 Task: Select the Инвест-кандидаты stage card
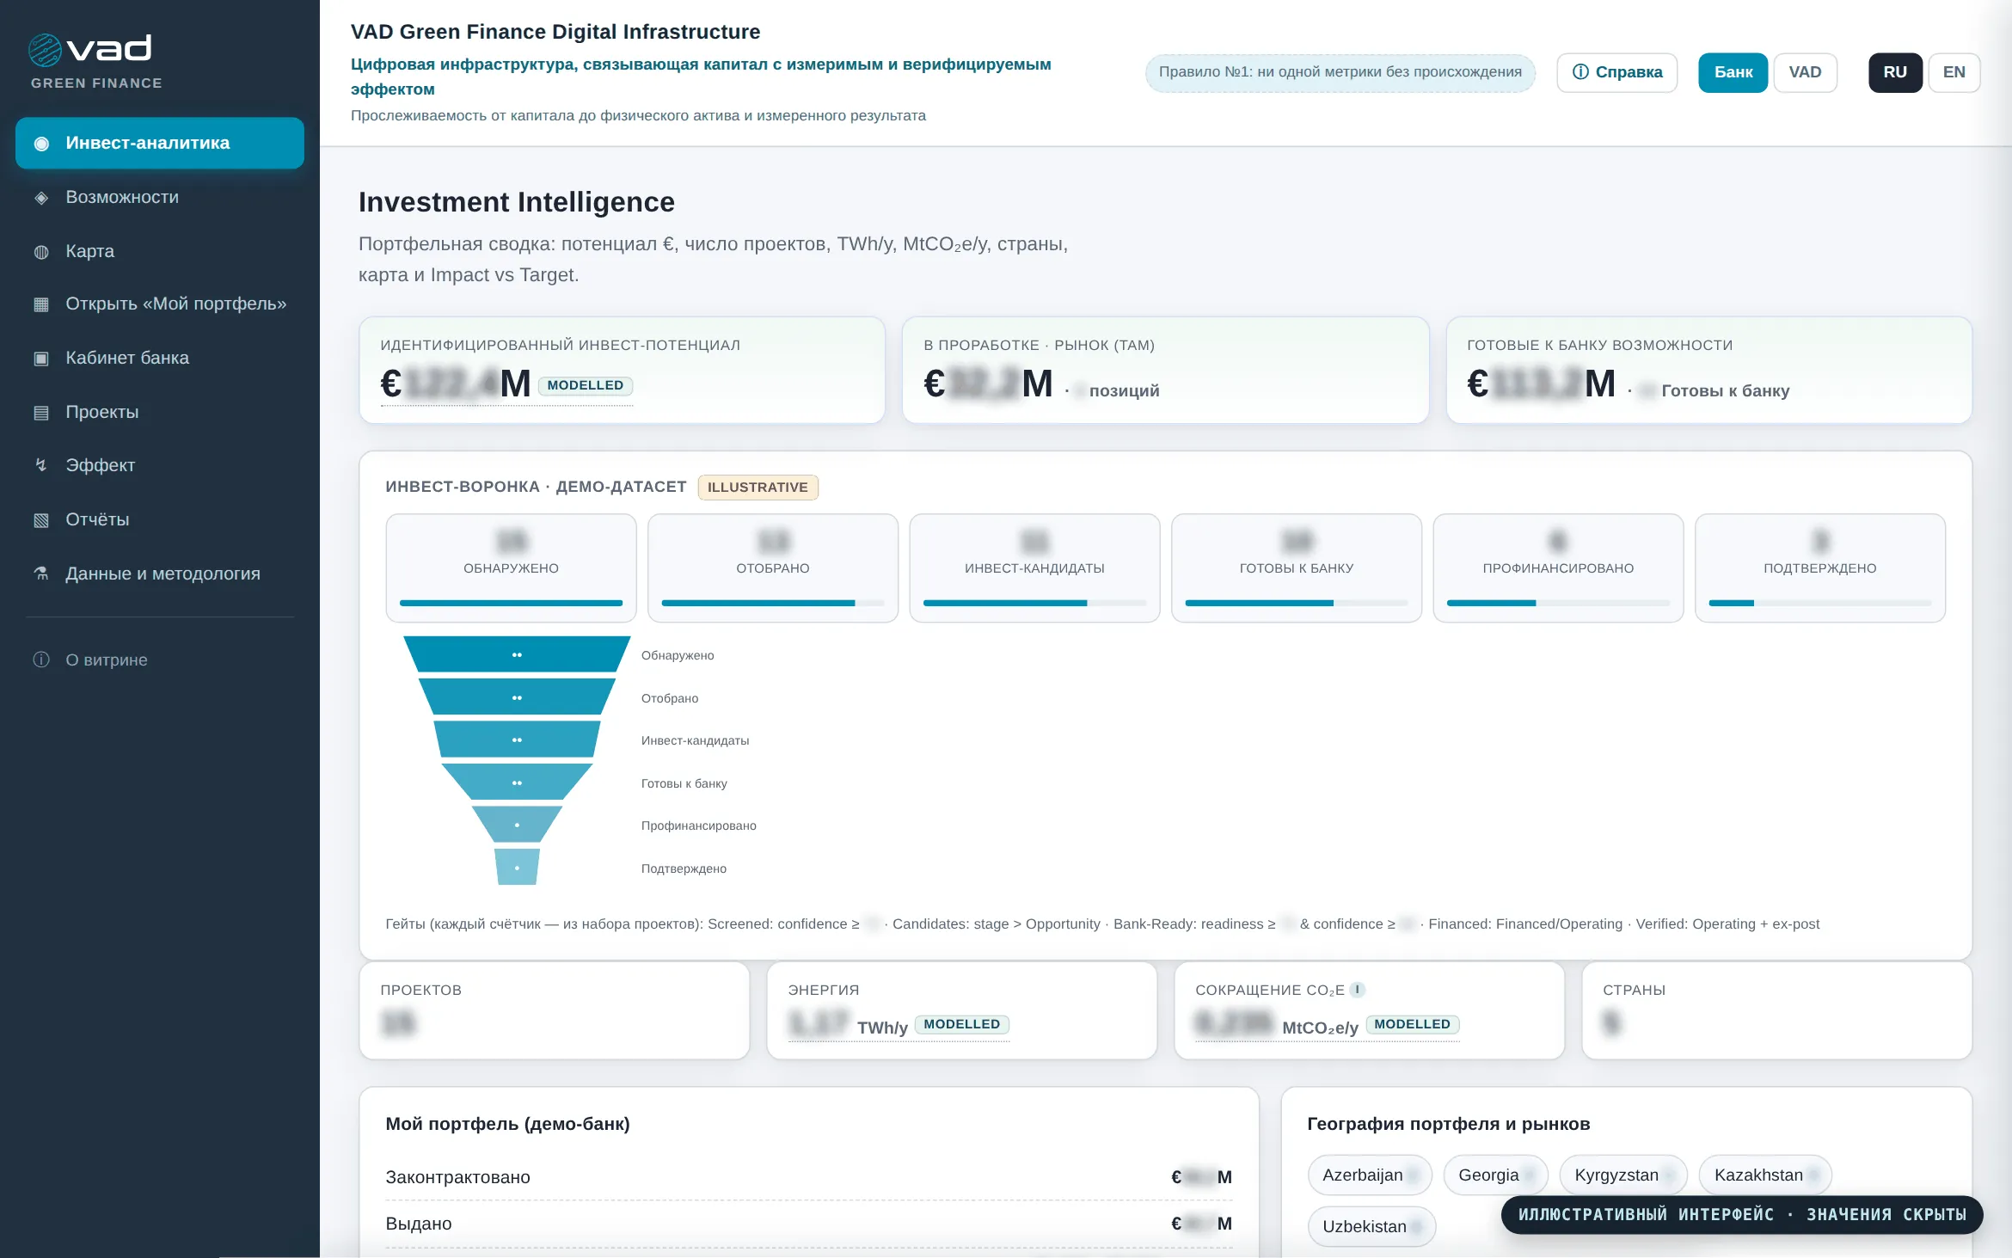pyautogui.click(x=1034, y=568)
